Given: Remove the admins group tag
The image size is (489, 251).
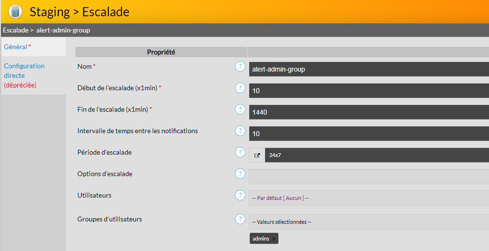Looking at the screenshot, I should 274,239.
